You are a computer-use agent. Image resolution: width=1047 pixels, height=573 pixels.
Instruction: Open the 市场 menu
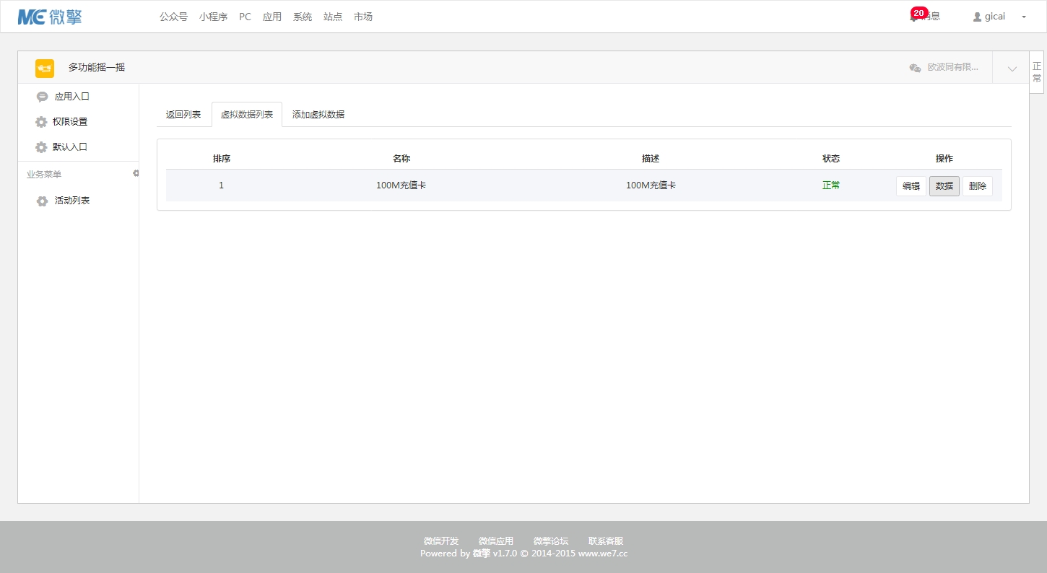363,17
